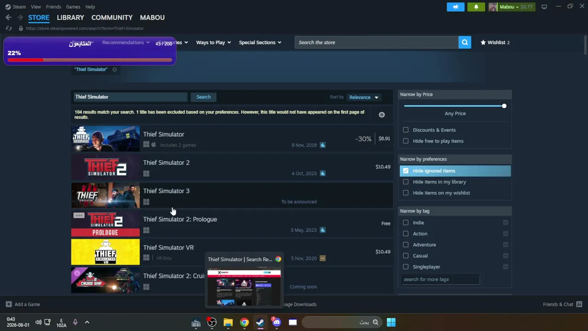
Task: Click the Search the store field
Action: click(377, 42)
